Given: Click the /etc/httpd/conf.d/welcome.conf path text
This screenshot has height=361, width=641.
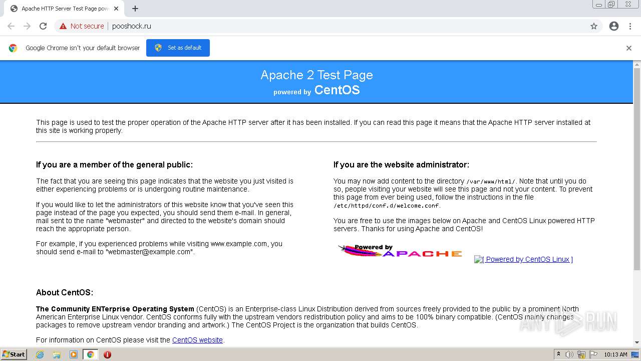Looking at the screenshot, I should pos(387,206).
